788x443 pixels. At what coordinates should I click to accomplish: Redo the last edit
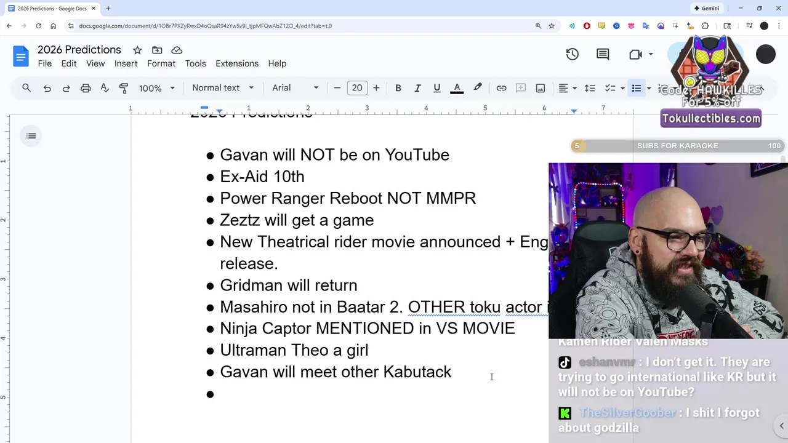coord(66,88)
